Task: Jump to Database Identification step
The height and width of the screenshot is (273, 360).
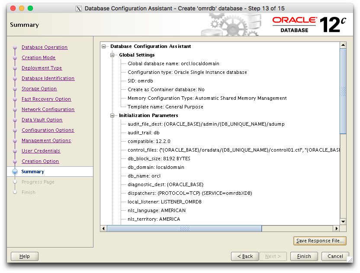Action: pos(48,78)
